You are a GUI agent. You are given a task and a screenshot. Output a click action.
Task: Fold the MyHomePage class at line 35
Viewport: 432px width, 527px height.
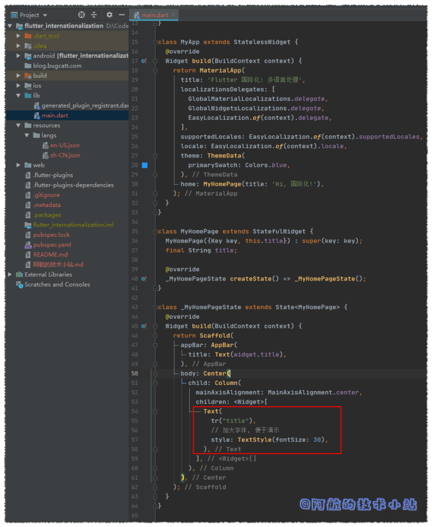pos(154,232)
